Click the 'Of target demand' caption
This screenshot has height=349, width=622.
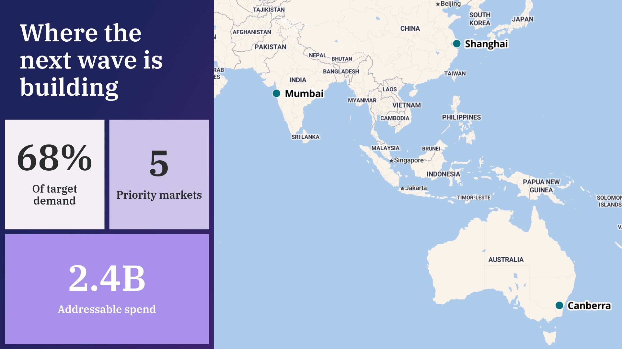coord(55,195)
